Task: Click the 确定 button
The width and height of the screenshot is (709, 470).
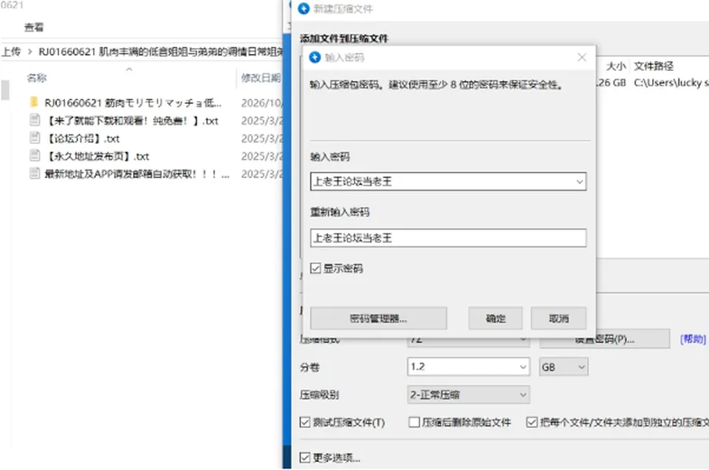Action: point(496,319)
